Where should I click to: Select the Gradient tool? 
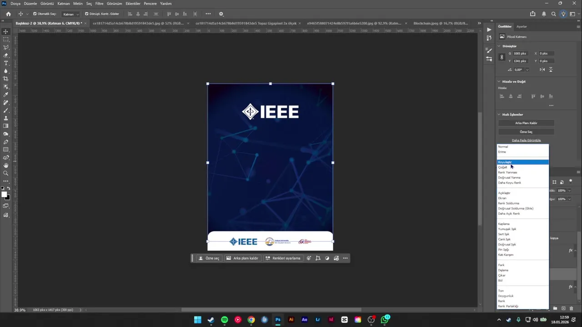click(x=6, y=126)
